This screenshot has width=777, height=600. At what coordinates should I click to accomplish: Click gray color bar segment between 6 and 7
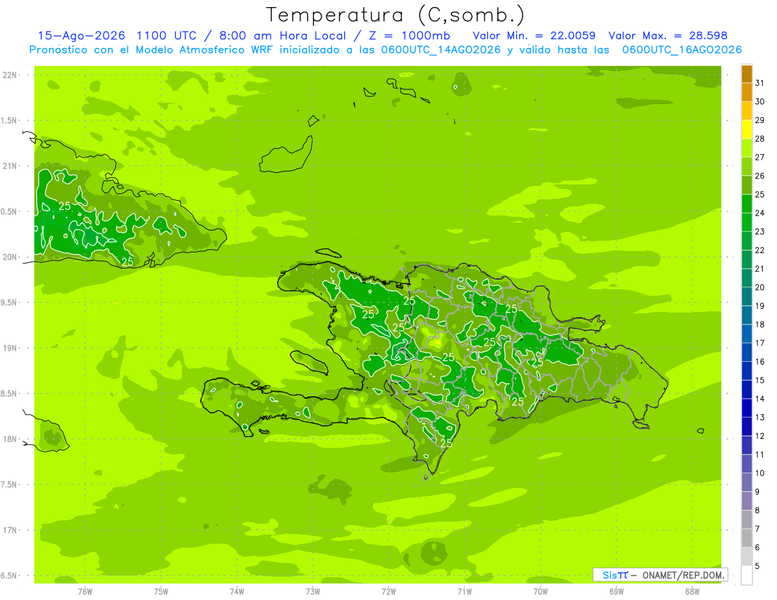(747, 538)
